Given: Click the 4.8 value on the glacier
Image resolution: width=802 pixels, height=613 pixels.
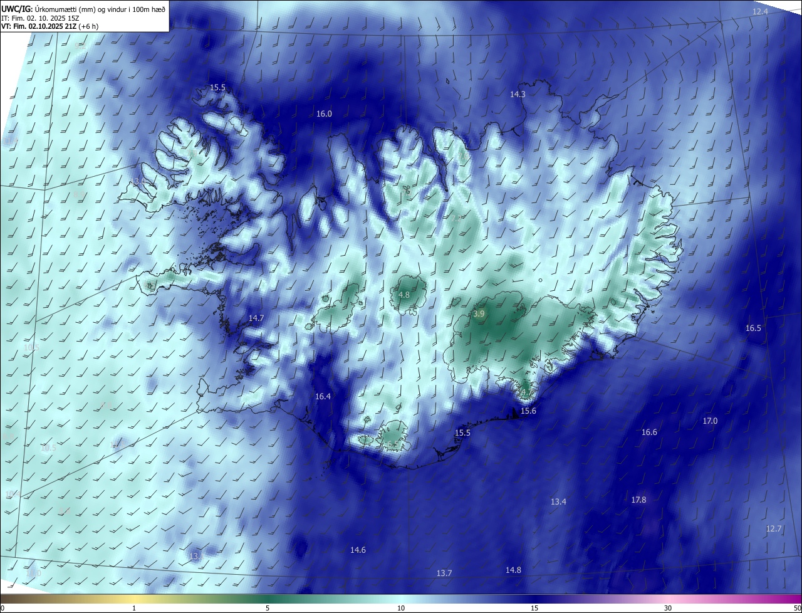Looking at the screenshot, I should click(x=404, y=295).
